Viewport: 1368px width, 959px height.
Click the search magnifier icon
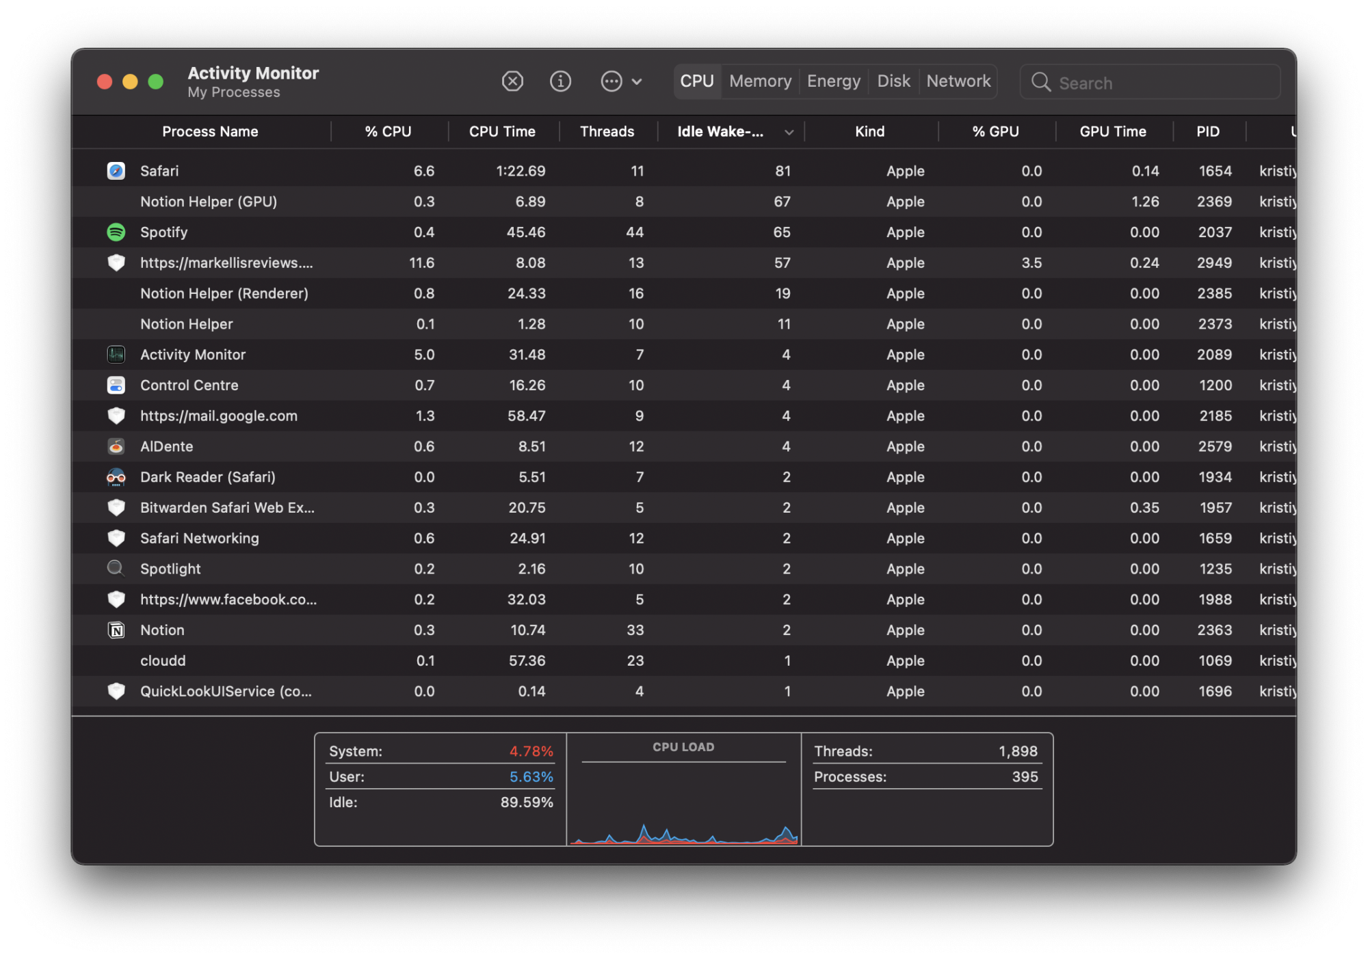point(1041,83)
